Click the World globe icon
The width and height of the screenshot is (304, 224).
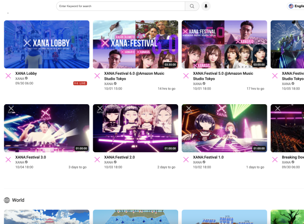(7, 200)
